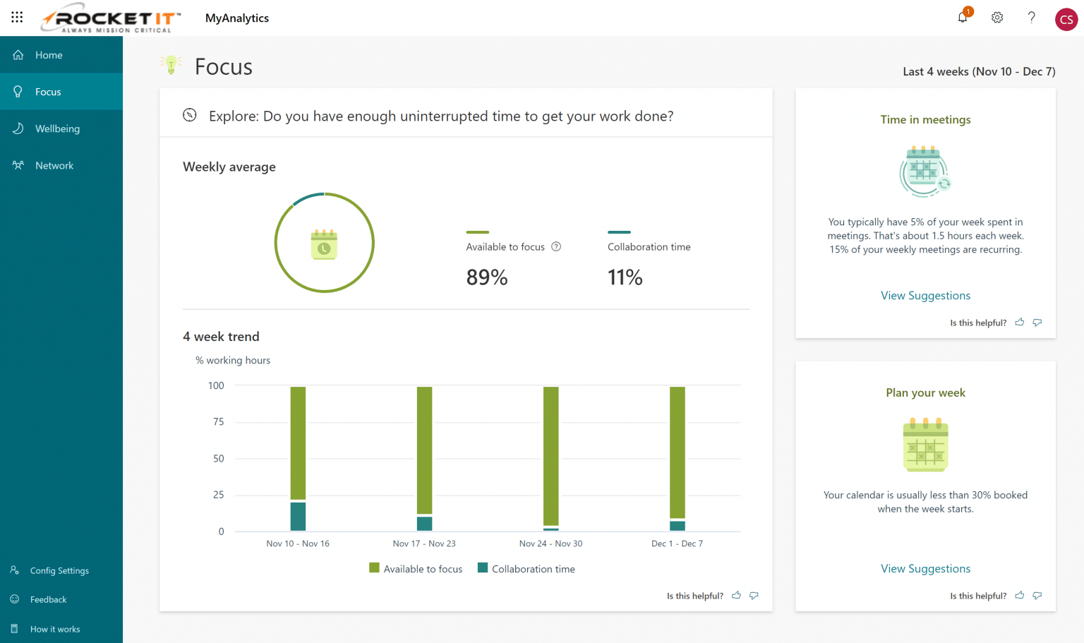
Task: Give thumbs up on the 4 week trend
Action: tap(736, 595)
